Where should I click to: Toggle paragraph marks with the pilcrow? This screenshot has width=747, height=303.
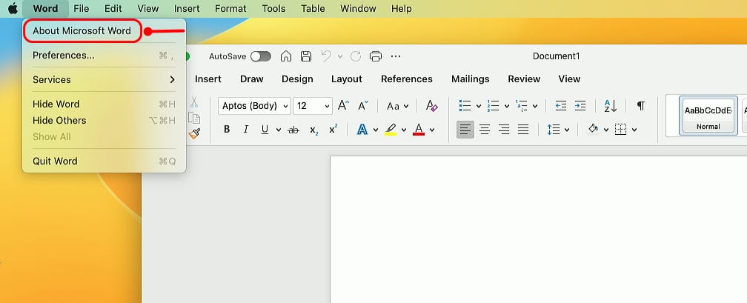641,106
